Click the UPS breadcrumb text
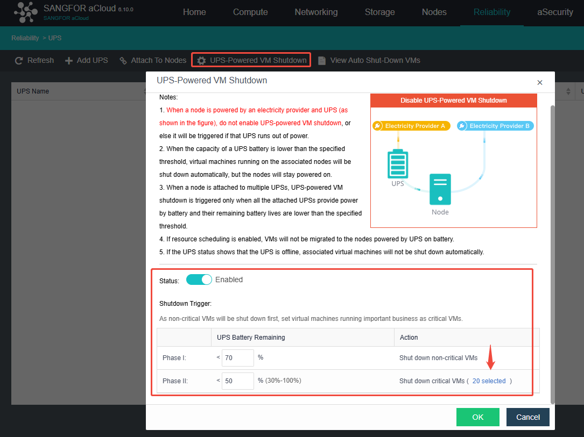The height and width of the screenshot is (437, 584). pyautogui.click(x=55, y=38)
